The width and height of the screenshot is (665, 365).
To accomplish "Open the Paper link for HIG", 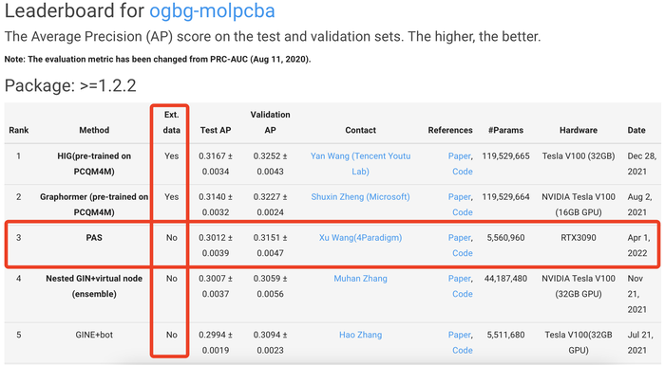I will (x=459, y=156).
